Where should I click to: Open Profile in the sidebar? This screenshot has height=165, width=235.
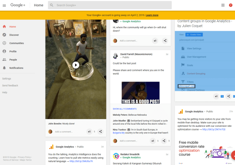click(x=13, y=51)
